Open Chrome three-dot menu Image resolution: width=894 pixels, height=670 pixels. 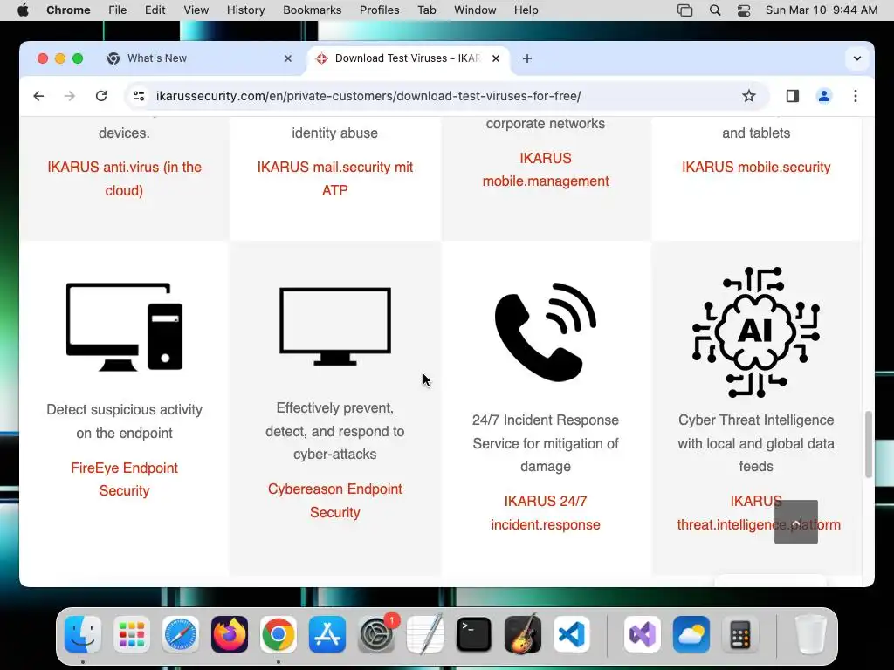click(x=856, y=96)
